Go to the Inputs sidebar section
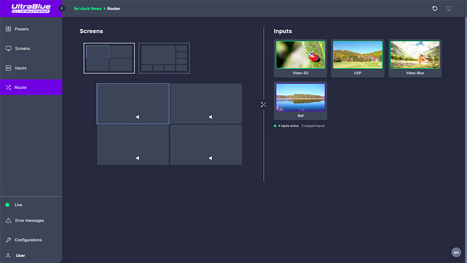The width and height of the screenshot is (467, 263). coord(20,68)
